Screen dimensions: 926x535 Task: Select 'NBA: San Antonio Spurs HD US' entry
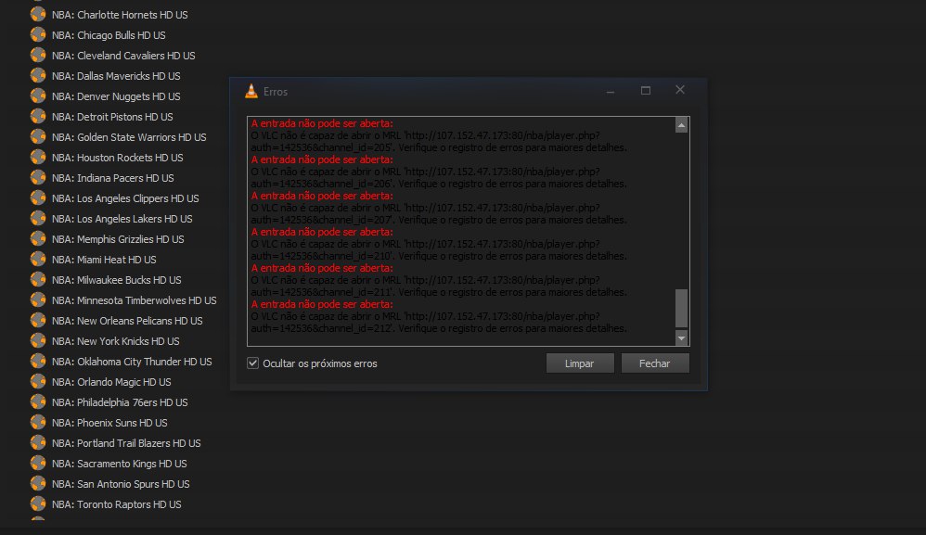point(121,484)
